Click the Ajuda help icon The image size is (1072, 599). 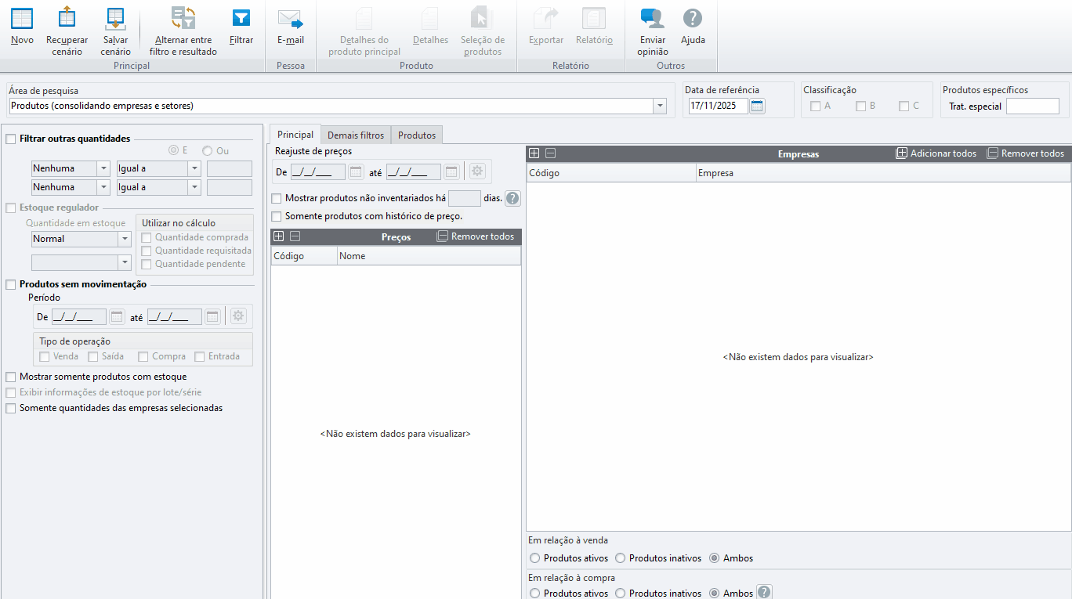tap(692, 19)
